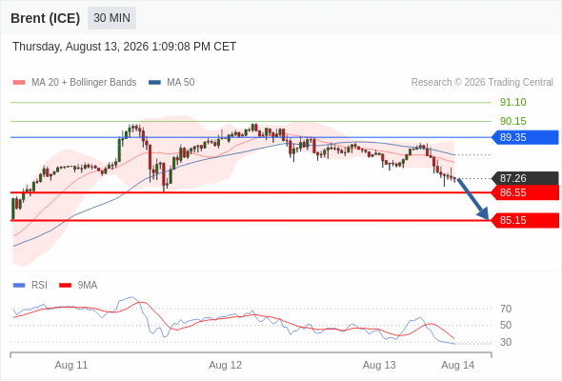This screenshot has width=562, height=381.
Task: Toggle the 9MA legend entry
Action: 78,286
